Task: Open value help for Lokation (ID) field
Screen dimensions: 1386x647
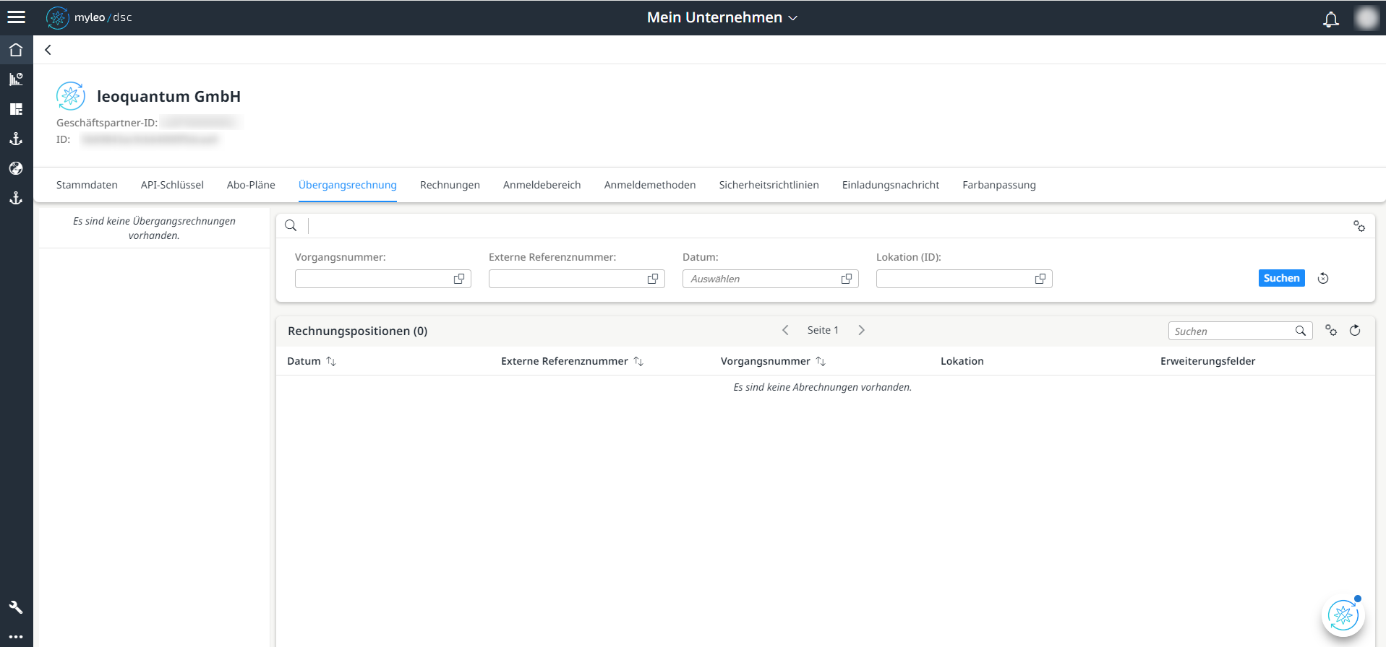Action: [1040, 279]
